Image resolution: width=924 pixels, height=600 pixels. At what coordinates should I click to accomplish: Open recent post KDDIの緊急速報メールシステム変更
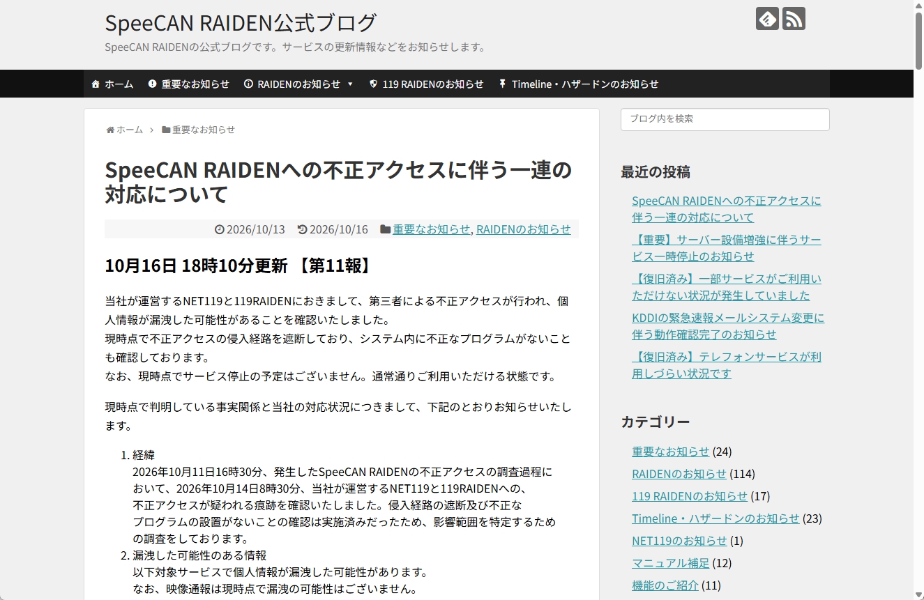coord(728,326)
